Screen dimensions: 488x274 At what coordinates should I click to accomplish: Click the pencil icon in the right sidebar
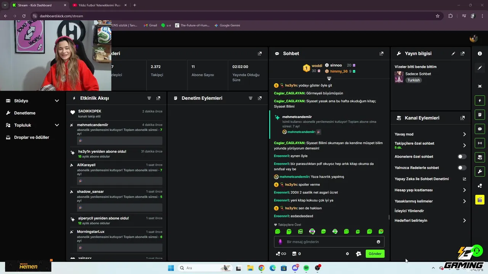pos(480,68)
